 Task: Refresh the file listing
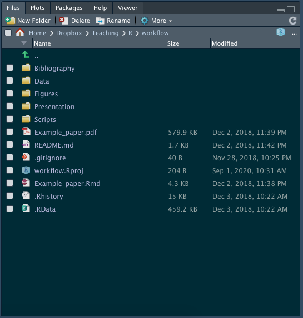tap(292, 21)
